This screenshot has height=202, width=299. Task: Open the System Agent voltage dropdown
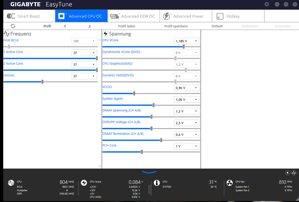click(187, 100)
